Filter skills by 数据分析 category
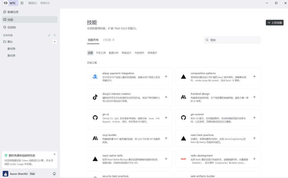This screenshot has height=178, width=288. (114, 53)
